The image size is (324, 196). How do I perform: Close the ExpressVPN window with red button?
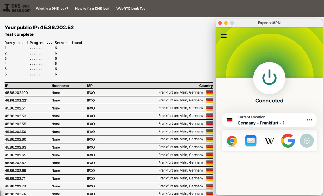pyautogui.click(x=220, y=23)
